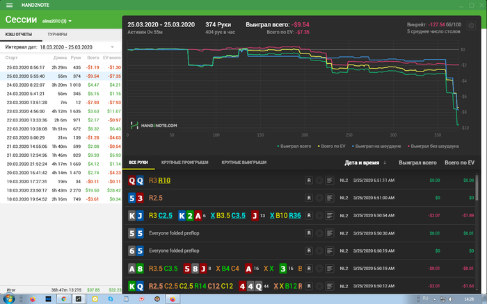The width and height of the screenshot is (487, 304).
Task: Open hand history text for 65 hand
Action: [330, 251]
